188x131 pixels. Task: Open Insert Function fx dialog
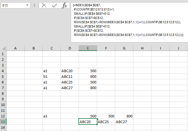pos(64,5)
